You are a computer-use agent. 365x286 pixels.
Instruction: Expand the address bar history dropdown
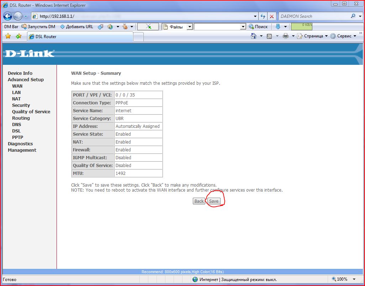coord(255,16)
